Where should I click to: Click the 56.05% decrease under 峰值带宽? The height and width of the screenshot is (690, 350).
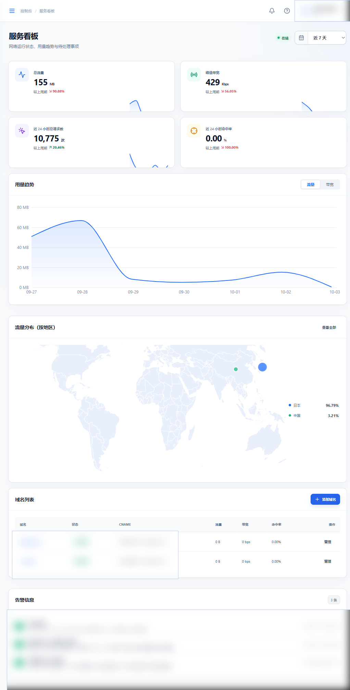(229, 91)
